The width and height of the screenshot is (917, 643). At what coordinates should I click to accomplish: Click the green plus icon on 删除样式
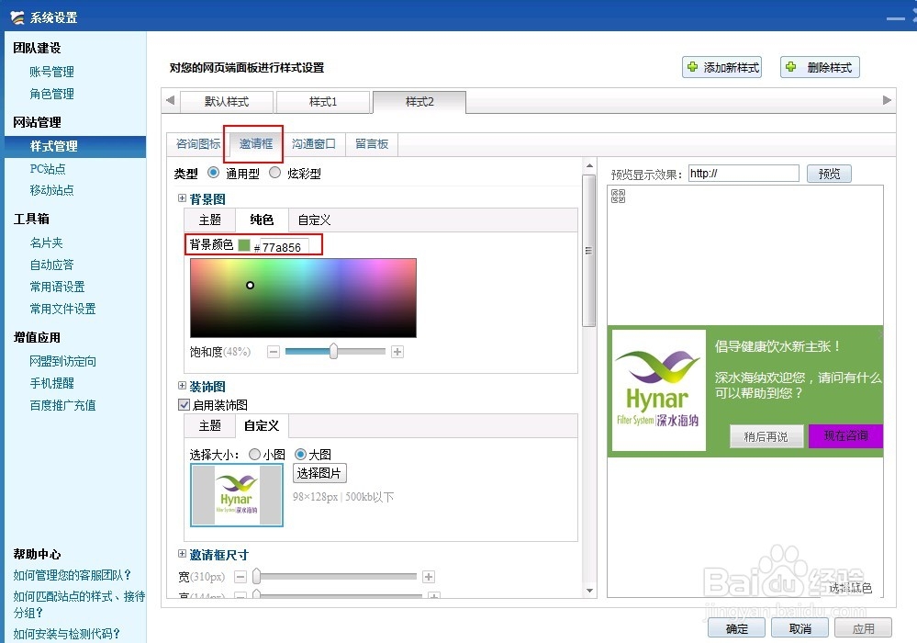790,66
